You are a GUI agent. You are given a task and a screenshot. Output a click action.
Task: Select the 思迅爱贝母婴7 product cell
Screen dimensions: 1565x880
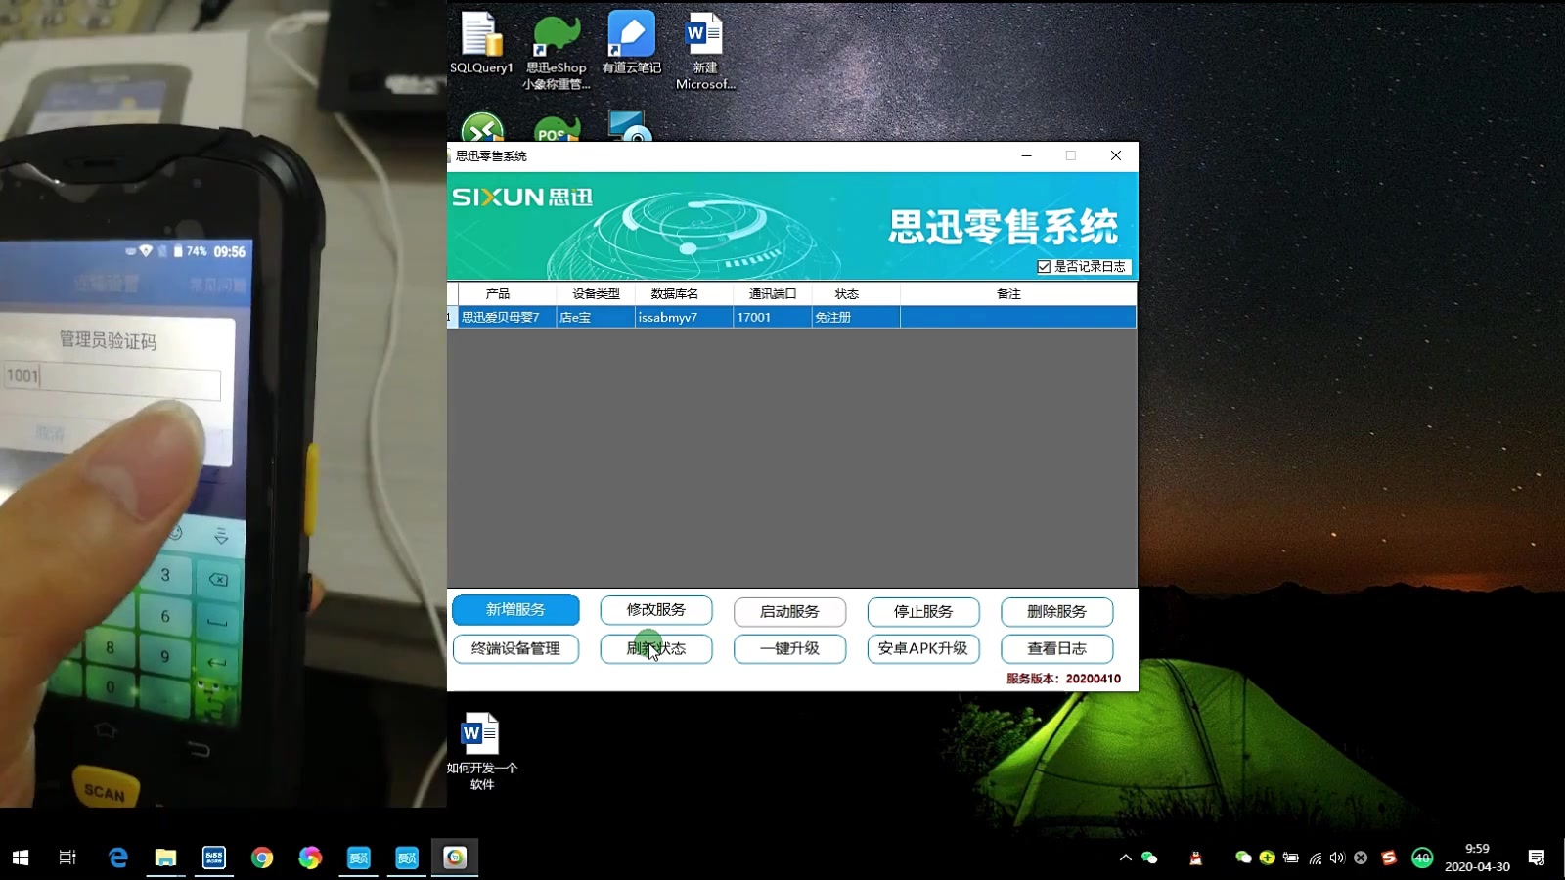click(x=507, y=317)
